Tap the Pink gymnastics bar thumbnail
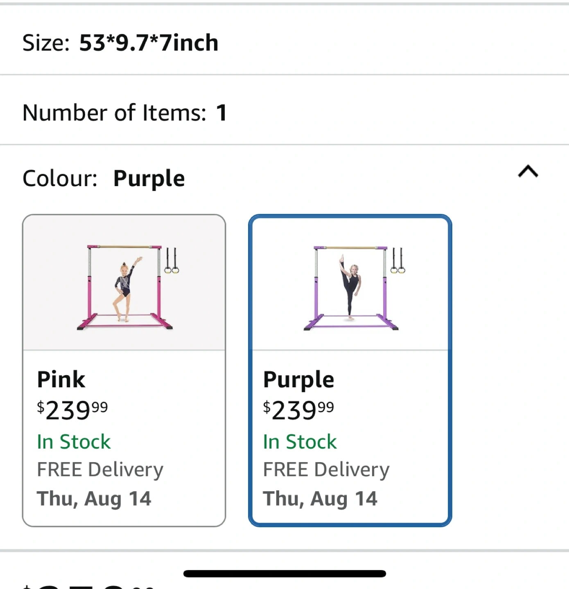This screenshot has width=569, height=589. 124,286
